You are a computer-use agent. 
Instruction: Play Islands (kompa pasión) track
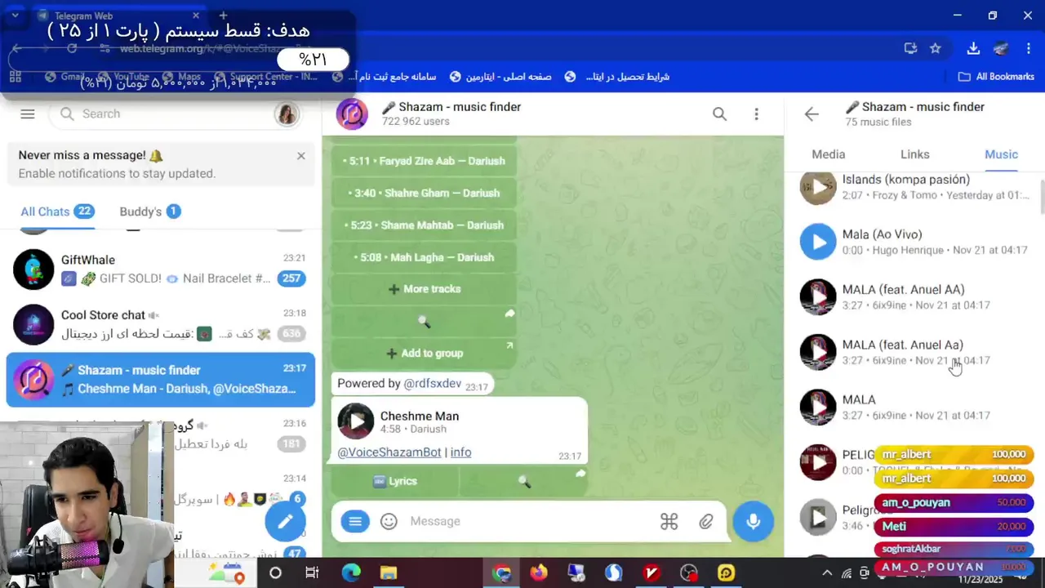818,187
